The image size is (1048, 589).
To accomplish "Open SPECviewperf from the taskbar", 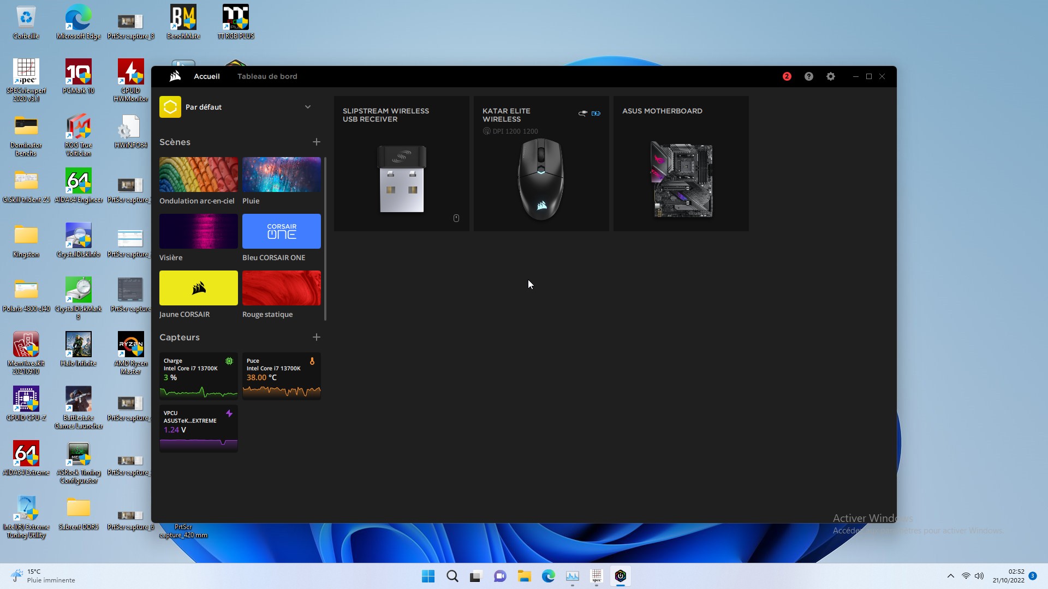I will [x=596, y=576].
